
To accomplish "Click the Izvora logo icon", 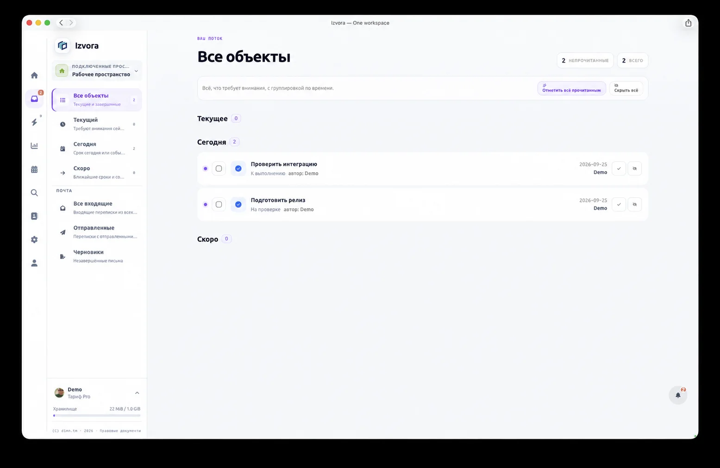I will 63,46.
